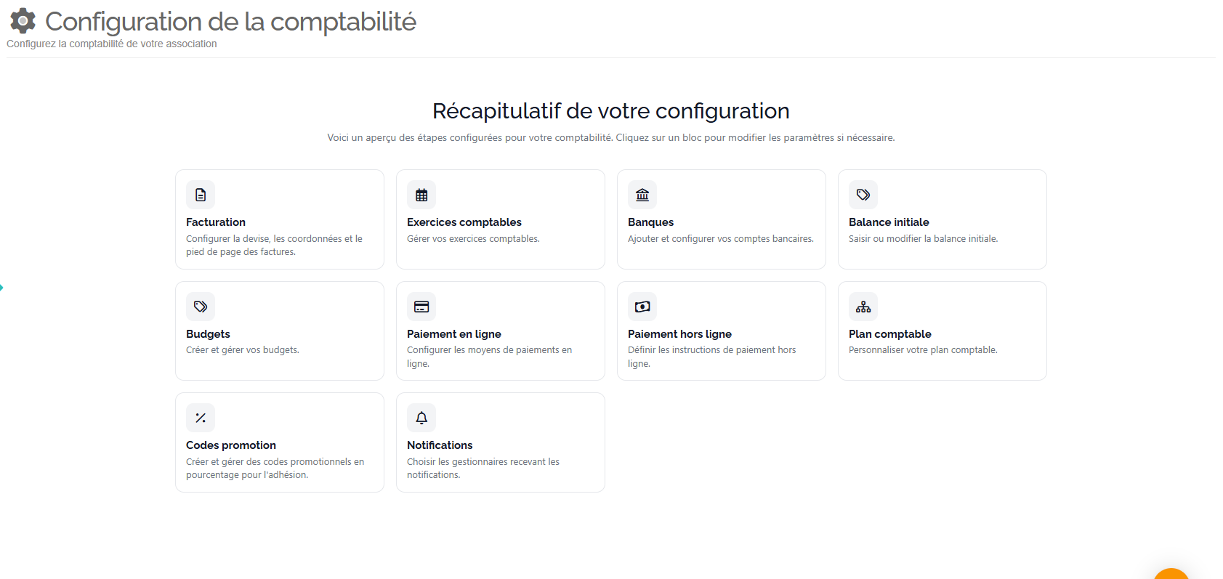
Task: Open Codes promotion block title
Action: [x=231, y=445]
